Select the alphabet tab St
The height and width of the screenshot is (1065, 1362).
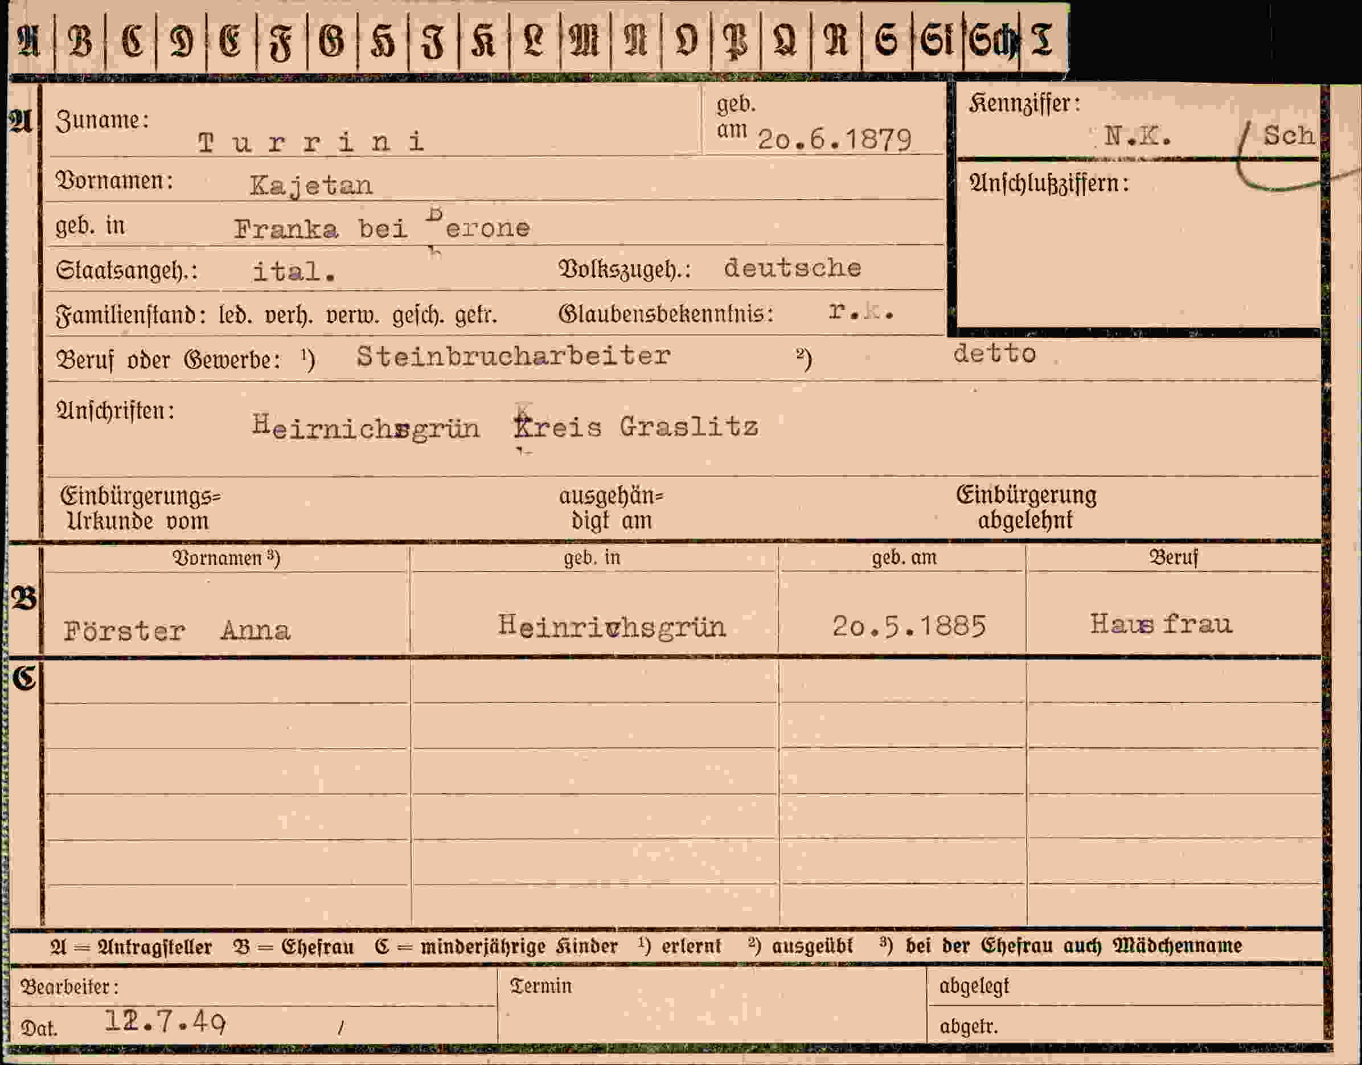point(937,41)
